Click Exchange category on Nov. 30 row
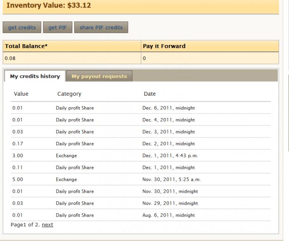The width and height of the screenshot is (289, 241). [x=66, y=179]
